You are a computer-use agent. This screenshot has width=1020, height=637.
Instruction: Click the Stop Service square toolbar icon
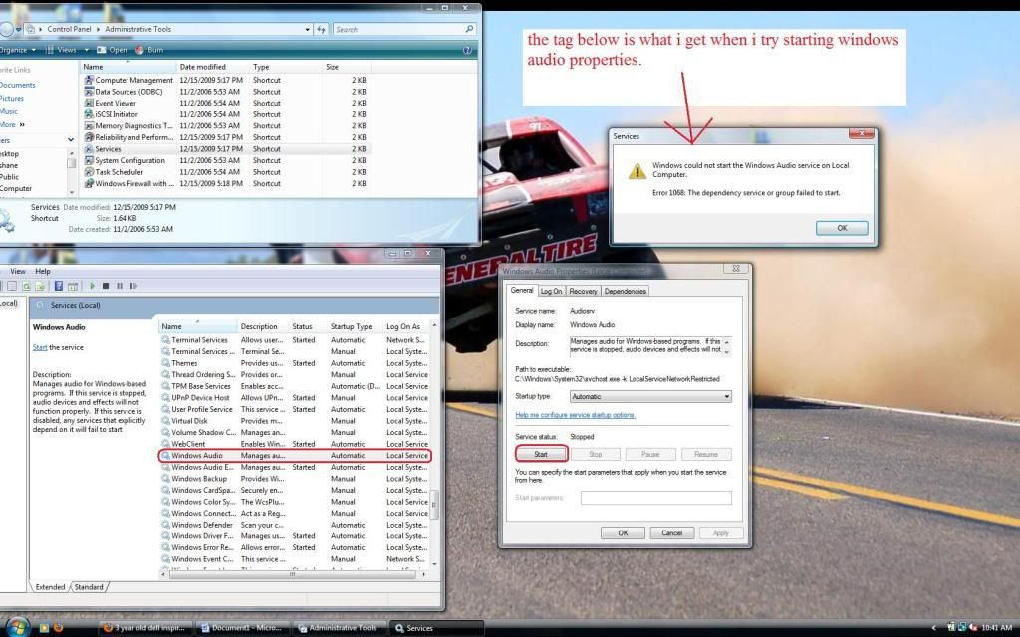coord(106,286)
